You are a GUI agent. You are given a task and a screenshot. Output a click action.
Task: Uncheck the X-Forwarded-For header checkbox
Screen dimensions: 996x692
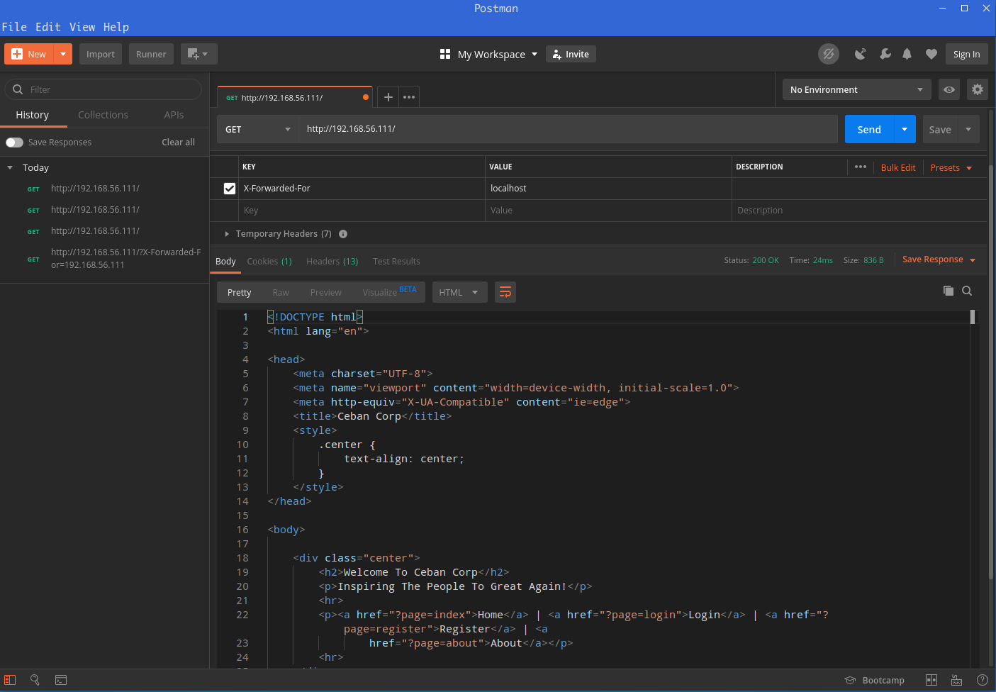click(230, 189)
